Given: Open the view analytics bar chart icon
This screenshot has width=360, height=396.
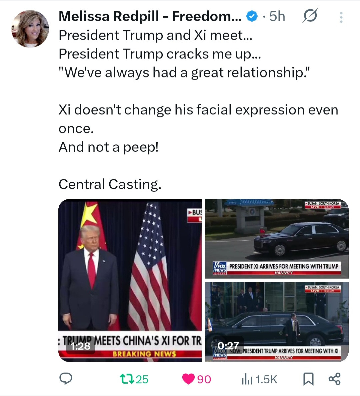Looking at the screenshot, I should pos(247,379).
